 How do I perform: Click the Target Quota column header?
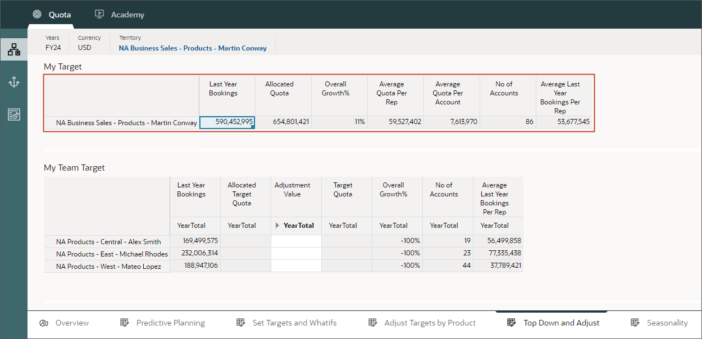[347, 197]
